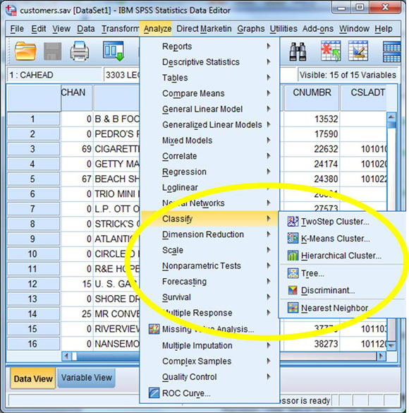Choose Complex Samples menu entry
409x413 pixels.
pos(209,361)
